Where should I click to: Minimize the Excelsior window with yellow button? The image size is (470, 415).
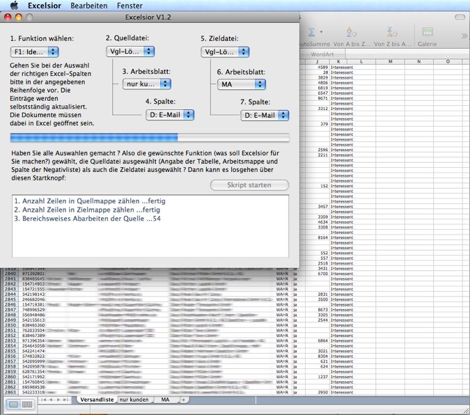19,17
